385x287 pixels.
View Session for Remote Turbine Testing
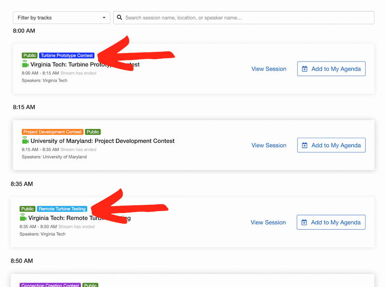(268, 222)
